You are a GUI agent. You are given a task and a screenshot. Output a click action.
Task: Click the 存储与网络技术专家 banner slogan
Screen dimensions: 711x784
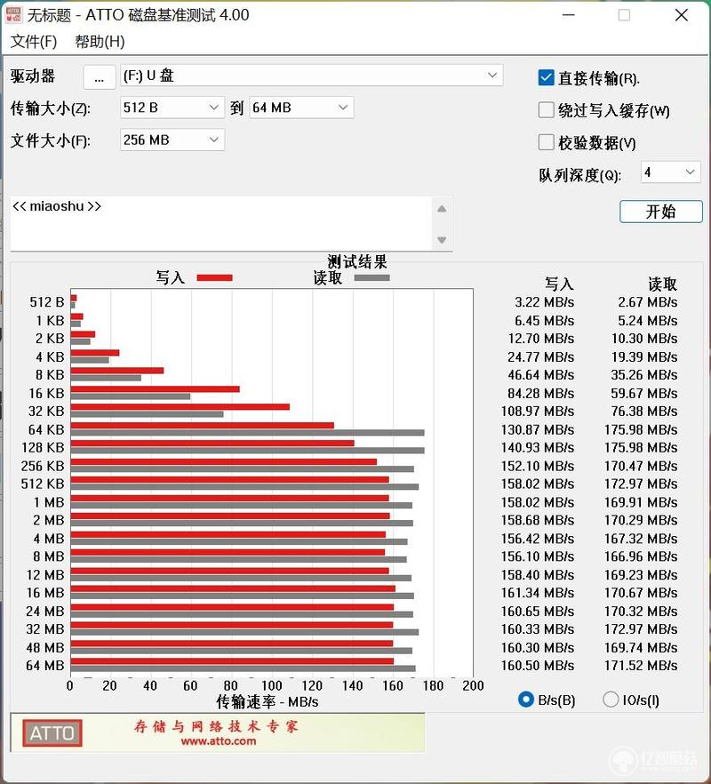tap(216, 726)
